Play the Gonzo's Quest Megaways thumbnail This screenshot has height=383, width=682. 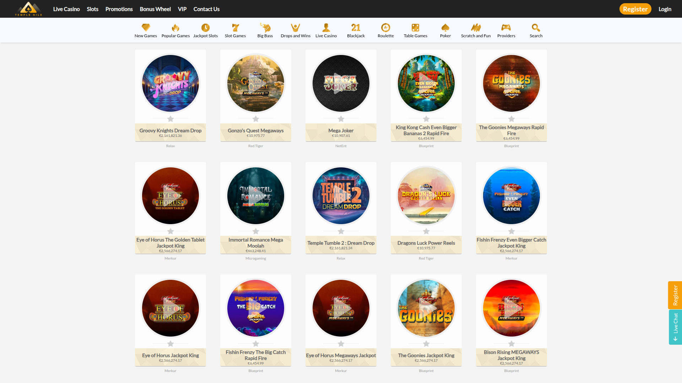coord(256,83)
